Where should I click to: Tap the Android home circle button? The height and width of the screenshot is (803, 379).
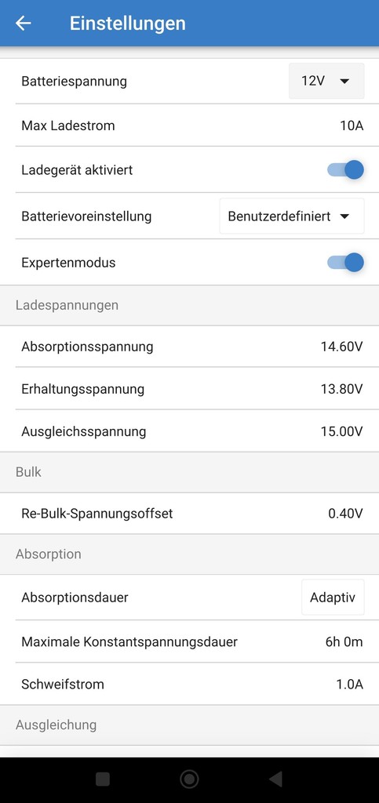pos(190,779)
